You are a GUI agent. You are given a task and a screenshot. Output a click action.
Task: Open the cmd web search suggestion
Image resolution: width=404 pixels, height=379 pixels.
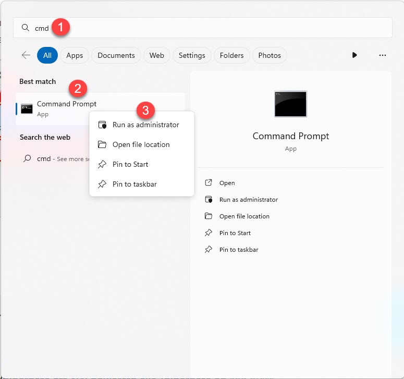coord(52,159)
